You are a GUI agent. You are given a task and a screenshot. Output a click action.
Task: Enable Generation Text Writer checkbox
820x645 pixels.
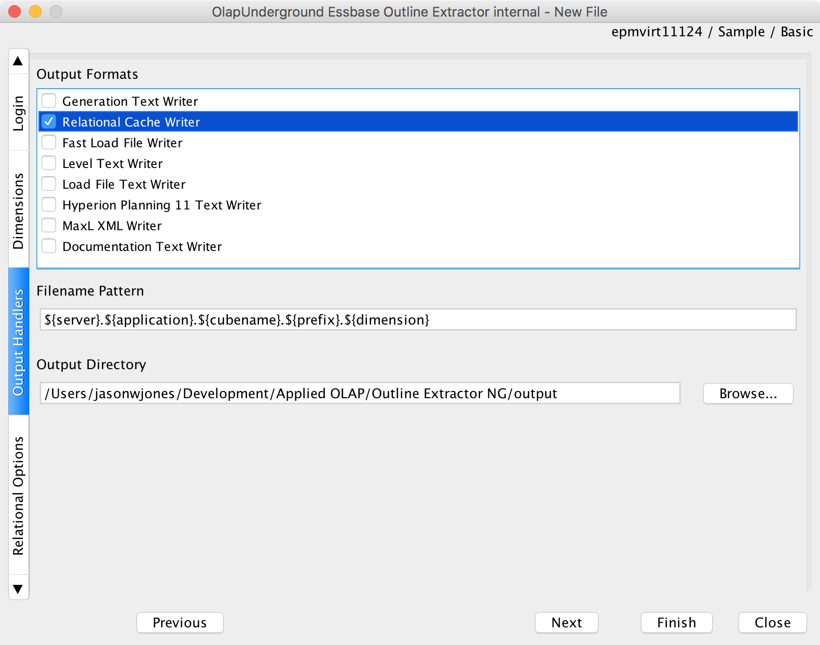click(49, 101)
